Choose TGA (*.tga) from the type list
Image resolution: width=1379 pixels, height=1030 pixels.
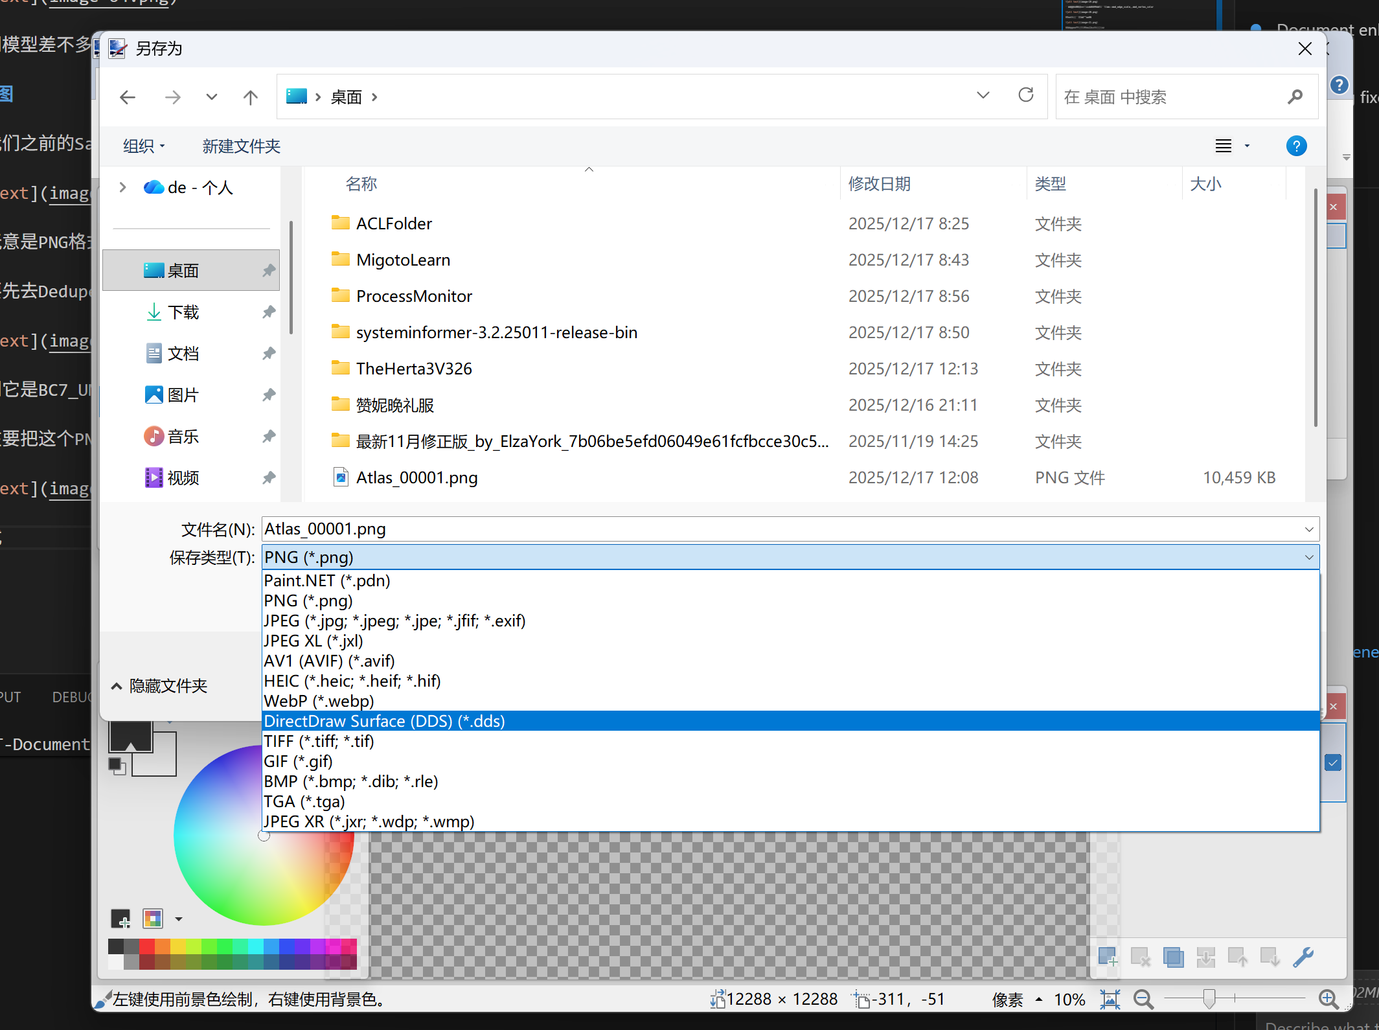[x=304, y=801]
